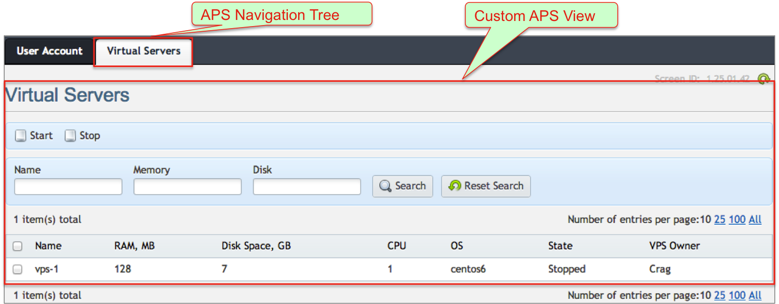Sort by the State column header
This screenshot has height=304, width=779.
(x=560, y=246)
